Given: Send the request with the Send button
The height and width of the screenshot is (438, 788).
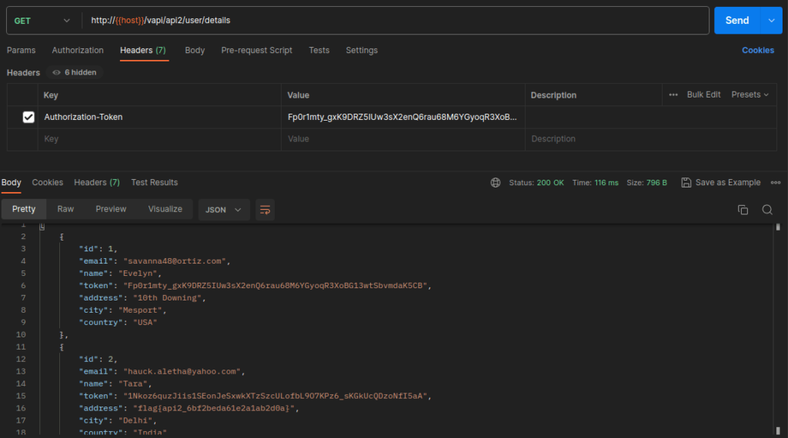Looking at the screenshot, I should click(737, 21).
